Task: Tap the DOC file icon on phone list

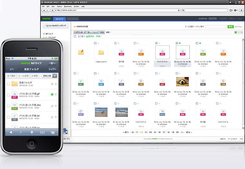Action: pos(14,106)
